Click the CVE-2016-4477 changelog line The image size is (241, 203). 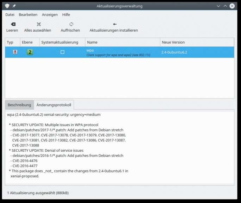(24, 166)
